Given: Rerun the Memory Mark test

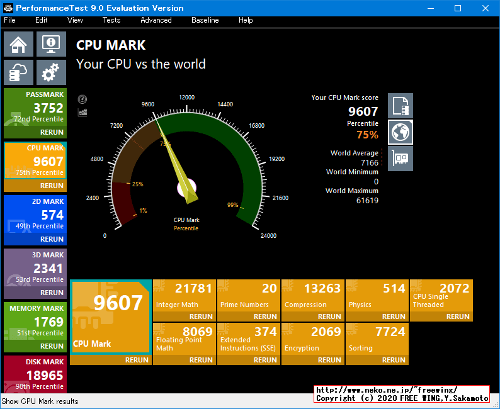Looking at the screenshot, I should click(35, 346).
